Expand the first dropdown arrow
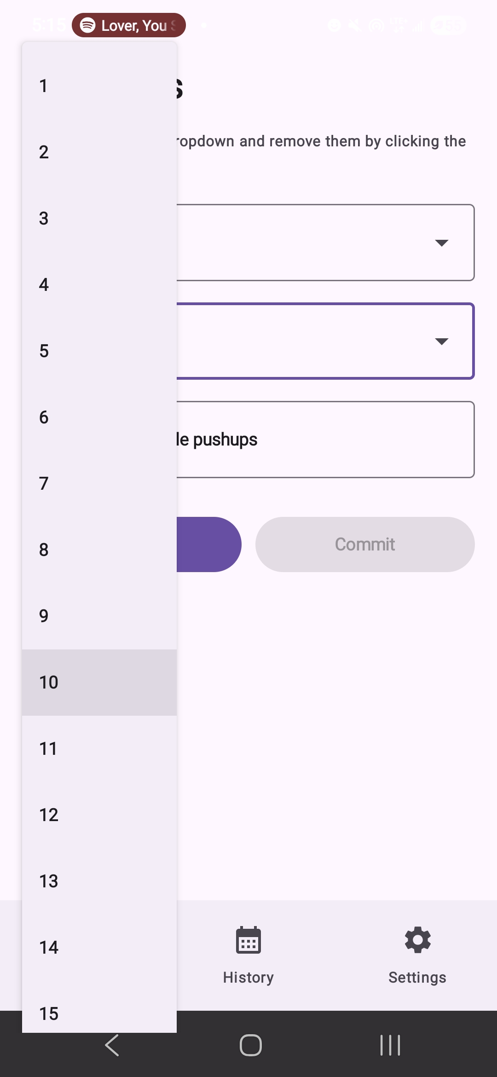The width and height of the screenshot is (497, 1077). (x=441, y=243)
